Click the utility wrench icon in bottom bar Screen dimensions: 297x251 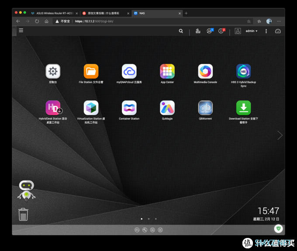pyautogui.click(x=145, y=230)
